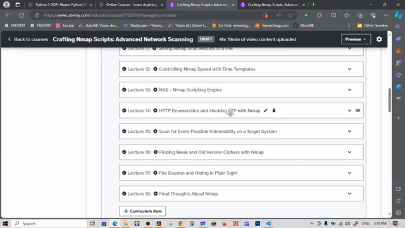Open Outlook icon in Edge sidebar
The height and width of the screenshot is (228, 405).
398,87
